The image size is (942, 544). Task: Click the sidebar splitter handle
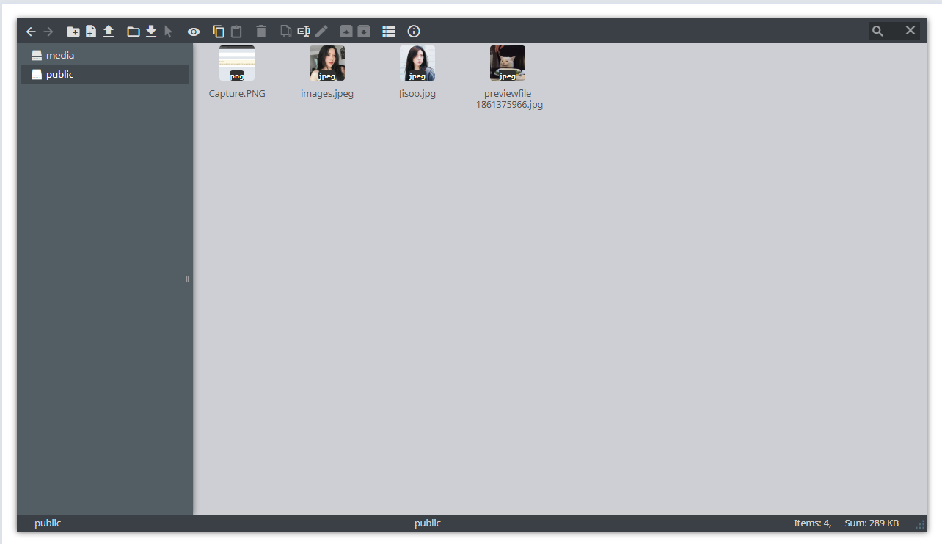tap(188, 279)
